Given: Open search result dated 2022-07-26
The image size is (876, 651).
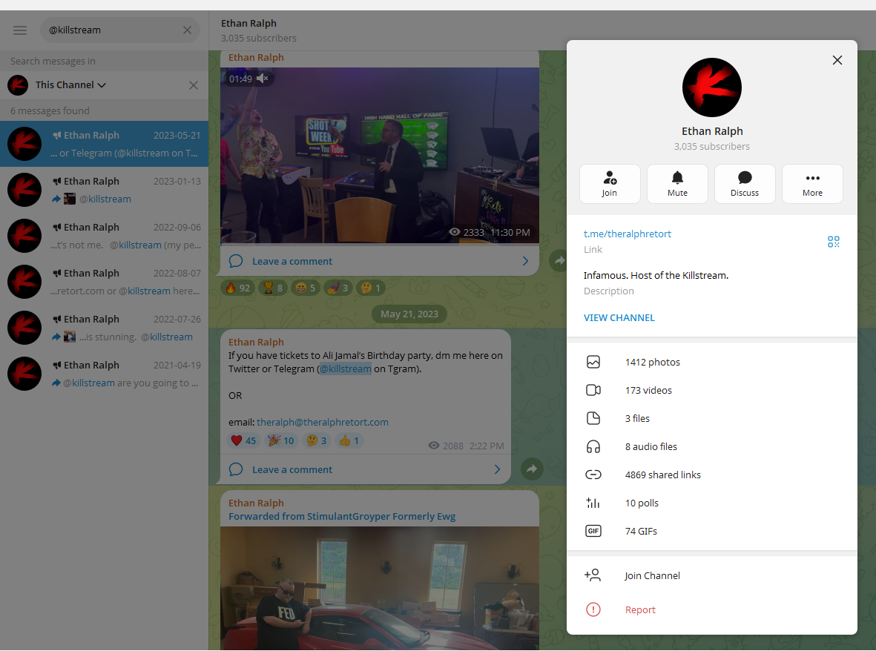Looking at the screenshot, I should click(x=104, y=328).
